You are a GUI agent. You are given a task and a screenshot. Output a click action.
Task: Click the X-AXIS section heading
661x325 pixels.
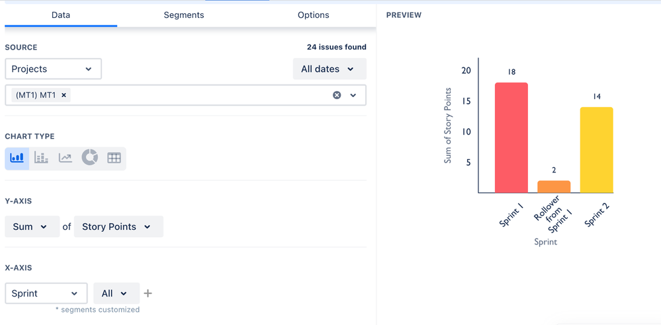[x=18, y=268]
